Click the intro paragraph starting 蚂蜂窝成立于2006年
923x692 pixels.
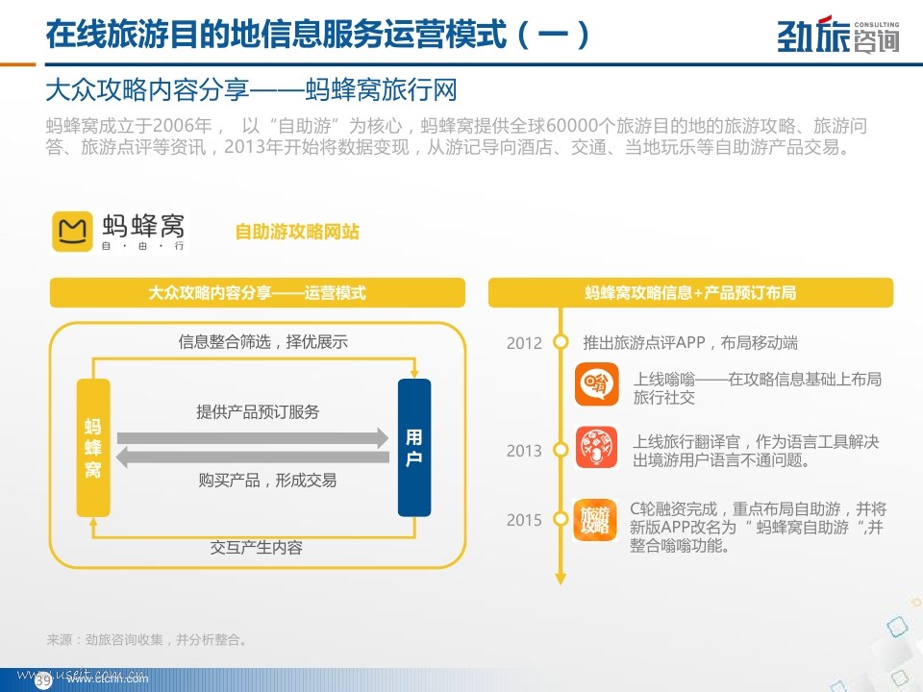pyautogui.click(x=456, y=136)
